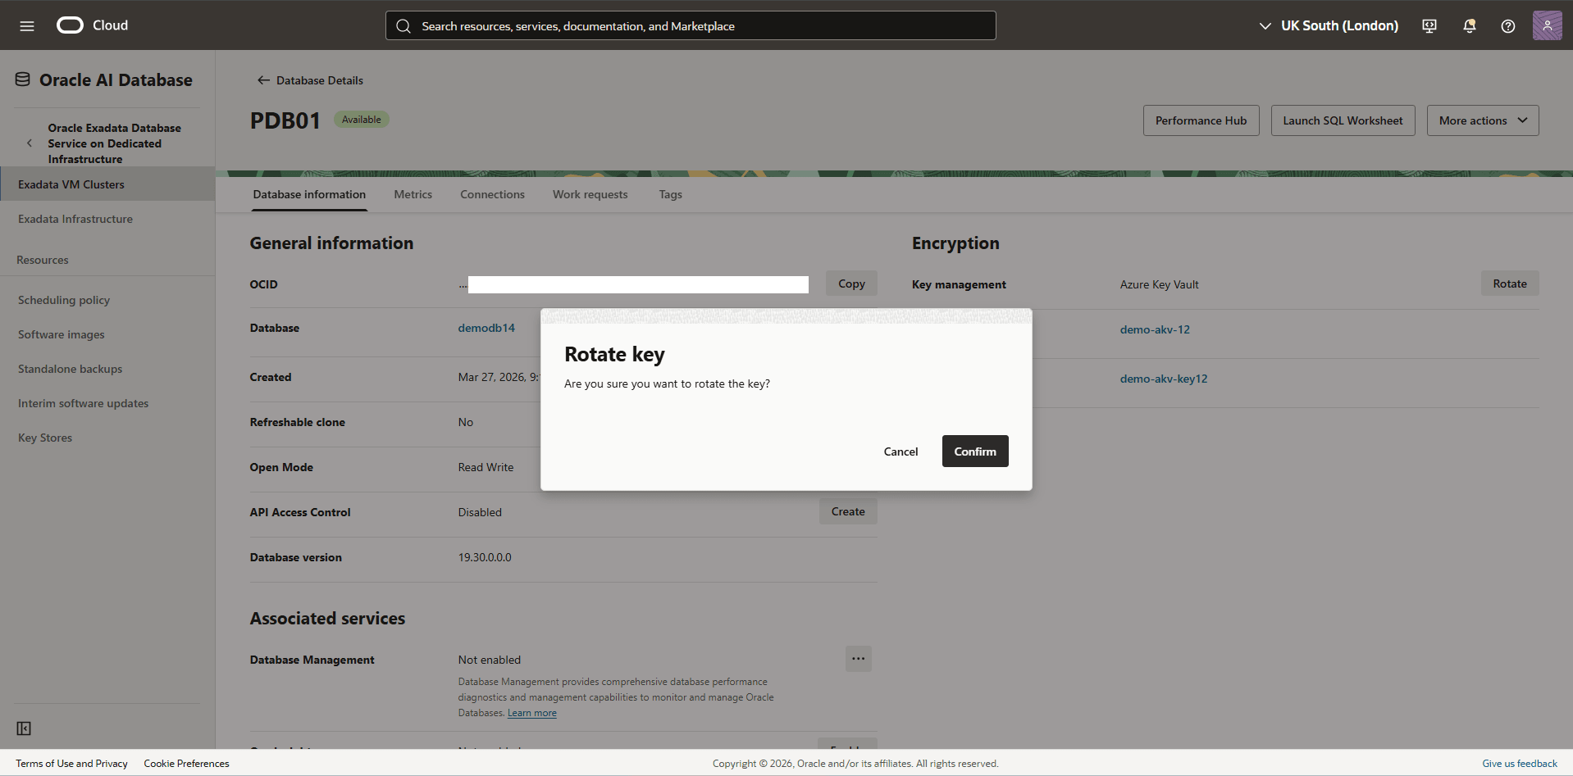This screenshot has width=1573, height=776.
Task: Open the Help icon
Action: click(1507, 25)
